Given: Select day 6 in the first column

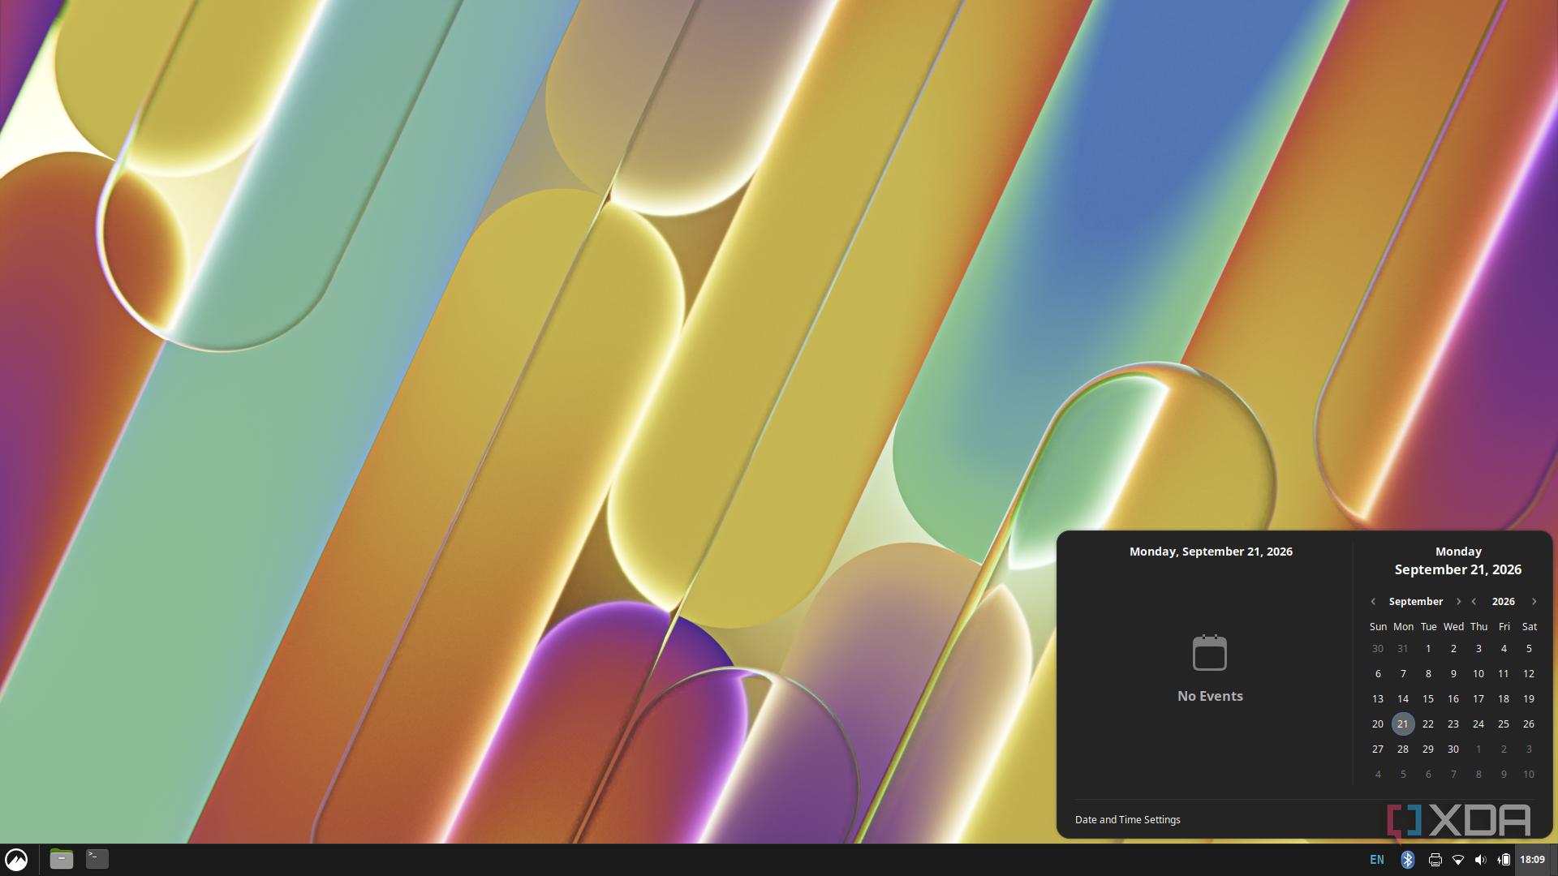Looking at the screenshot, I should click(1378, 674).
